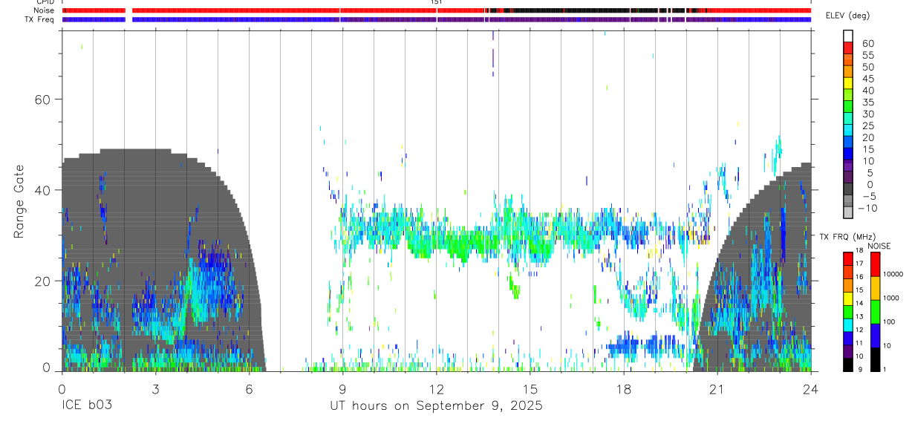Click the Range Gate tick label '60'
Viewport: 912px width, 421px height.
tap(41, 99)
